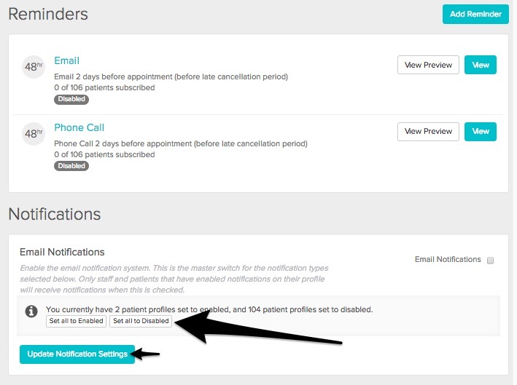
Task: Open the Phone Call reminder title link
Action: tap(79, 127)
